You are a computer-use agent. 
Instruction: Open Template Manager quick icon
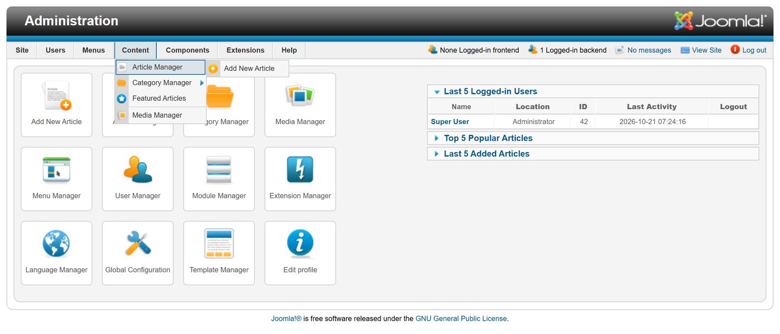coord(219,253)
